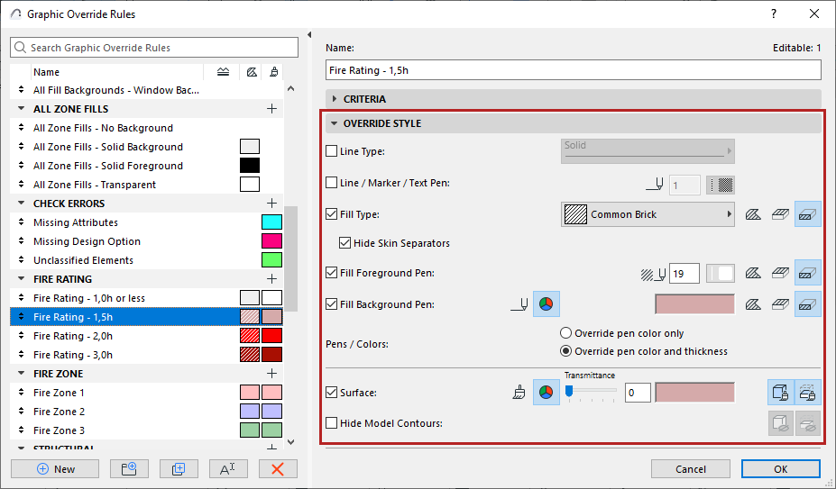The width and height of the screenshot is (836, 489).
Task: Click Surface cut surfaces icon
Action: pyautogui.click(x=808, y=393)
